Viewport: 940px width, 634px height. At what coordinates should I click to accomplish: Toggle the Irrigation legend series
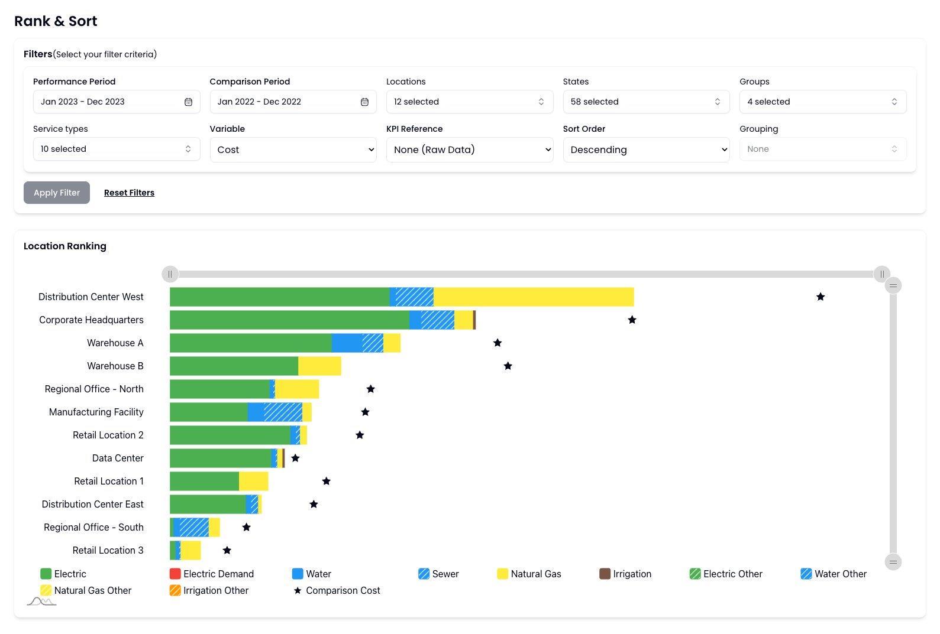click(x=625, y=574)
